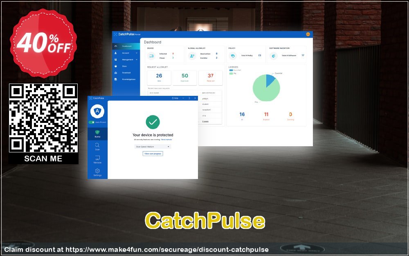Click the 'reception1' requester row
This screenshot has width=409, height=256.
coord(206,110)
